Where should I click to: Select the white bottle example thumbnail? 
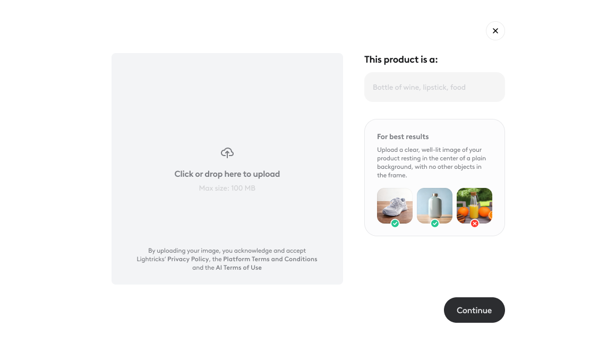tap(434, 204)
